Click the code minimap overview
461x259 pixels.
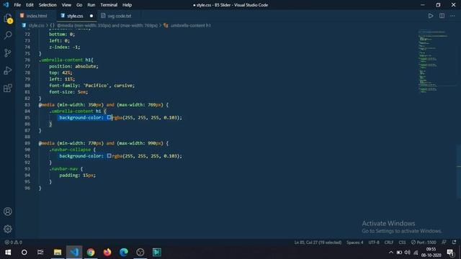click(x=434, y=62)
